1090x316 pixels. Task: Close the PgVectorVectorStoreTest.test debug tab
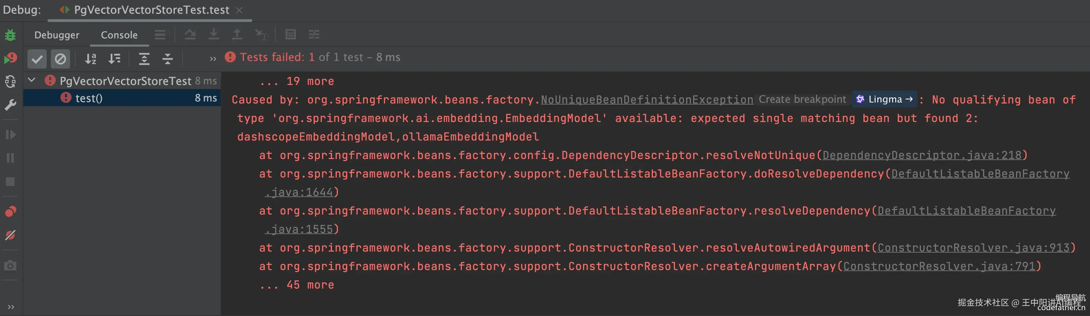tap(239, 10)
